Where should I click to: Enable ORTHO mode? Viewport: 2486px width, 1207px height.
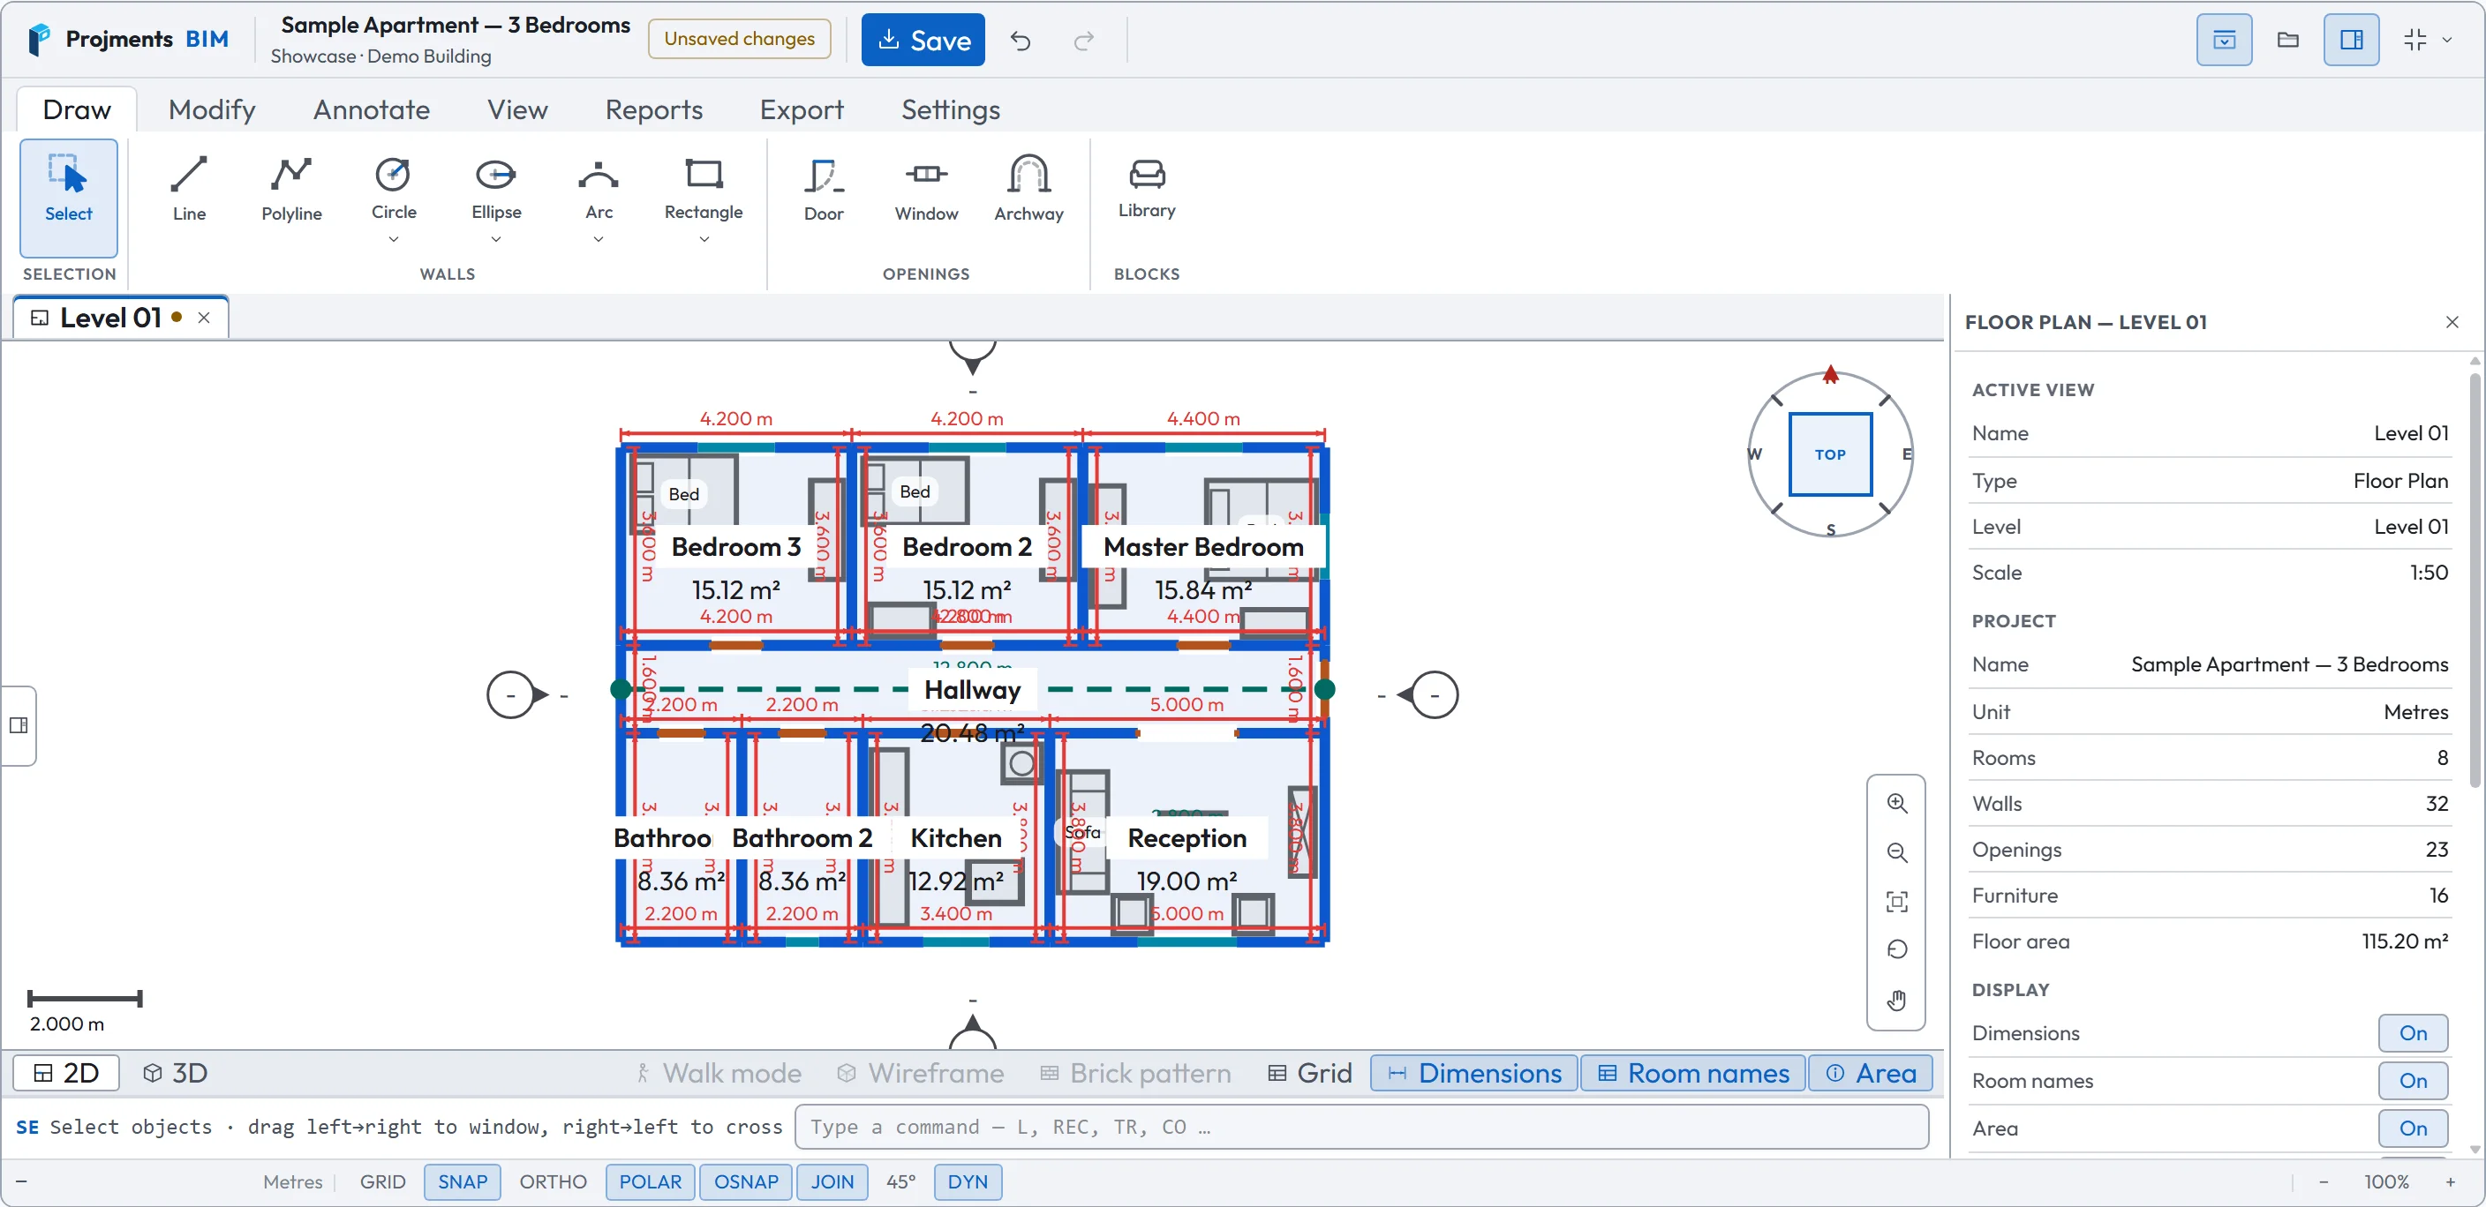click(553, 1181)
